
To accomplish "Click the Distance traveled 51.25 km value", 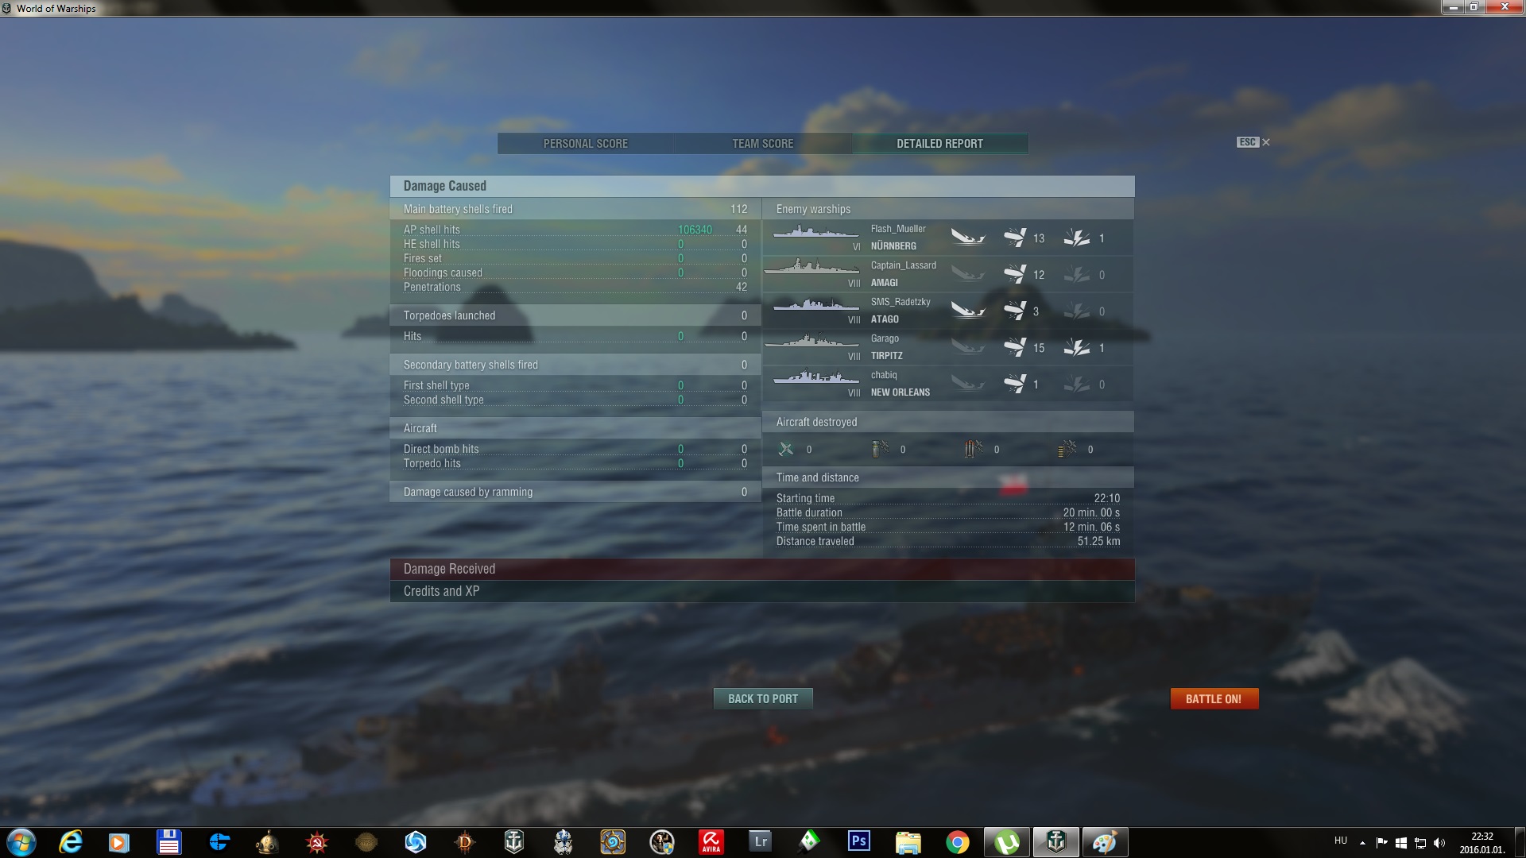I will point(1098,541).
